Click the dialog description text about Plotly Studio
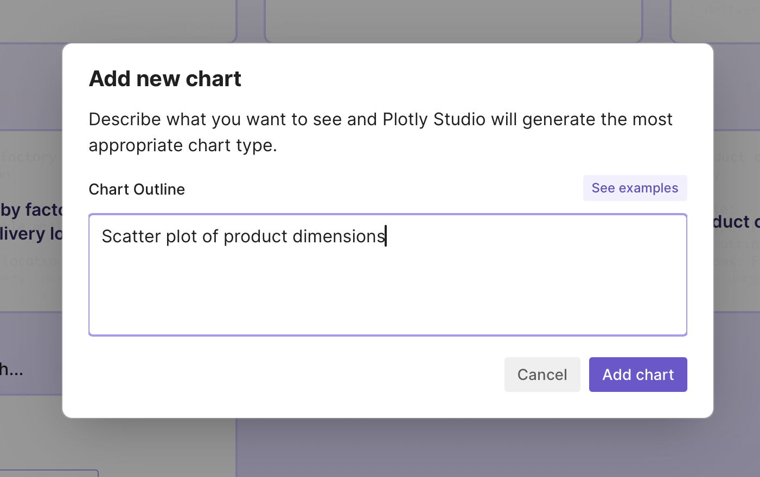 click(380, 132)
